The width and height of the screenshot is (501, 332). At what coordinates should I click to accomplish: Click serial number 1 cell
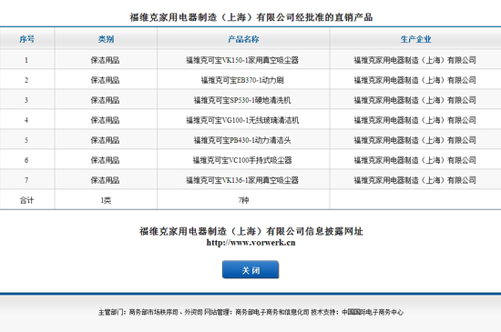click(26, 60)
